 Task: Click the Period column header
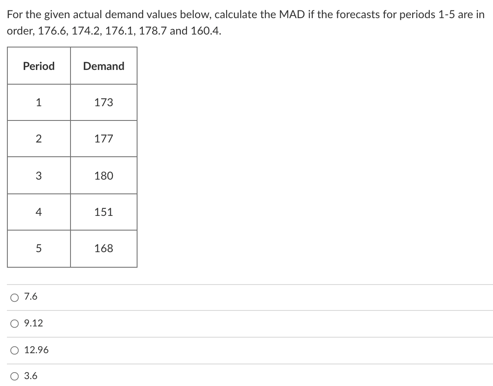(x=38, y=66)
